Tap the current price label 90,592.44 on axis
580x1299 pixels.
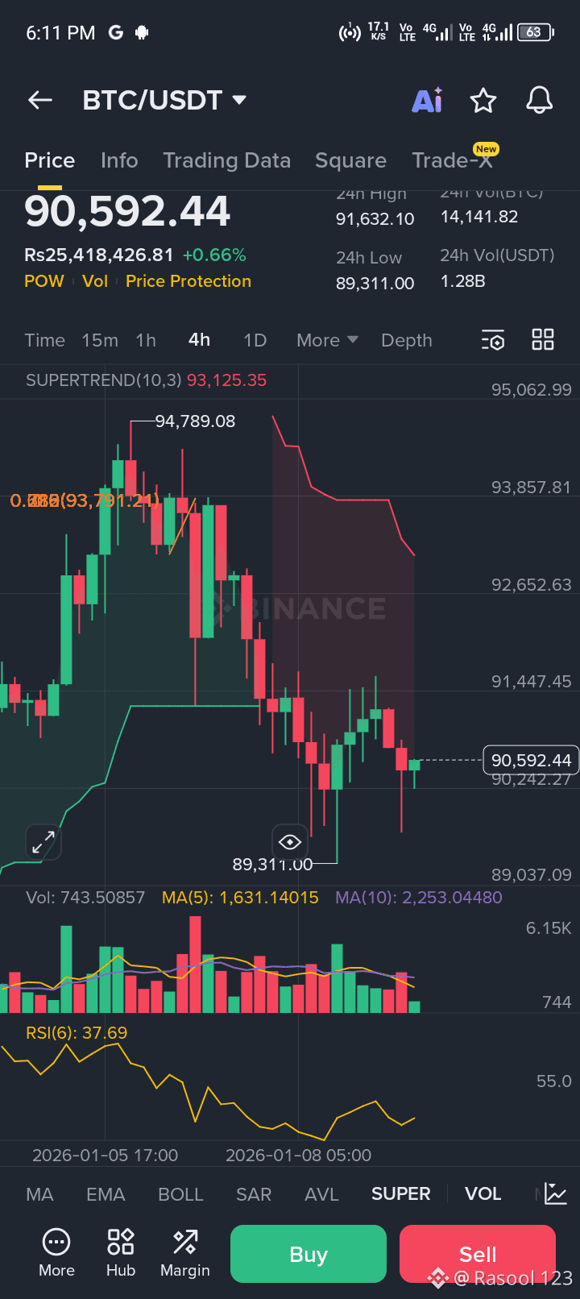pos(531,760)
